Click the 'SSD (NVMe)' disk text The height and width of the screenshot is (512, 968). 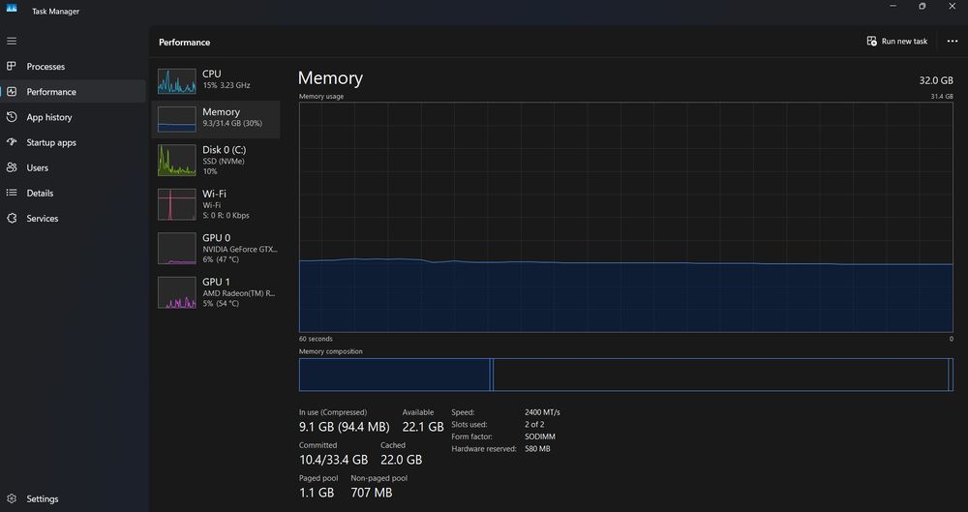[x=224, y=162]
